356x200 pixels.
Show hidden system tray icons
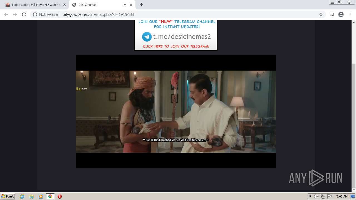310,196
